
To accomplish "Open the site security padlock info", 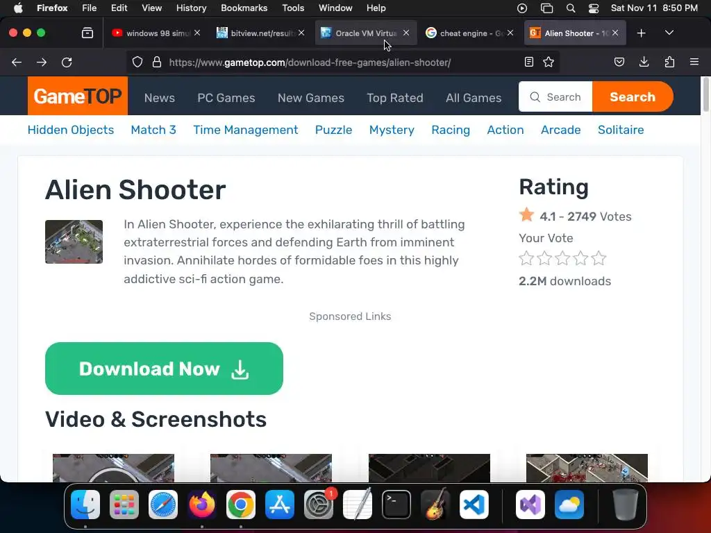I will coord(157,62).
